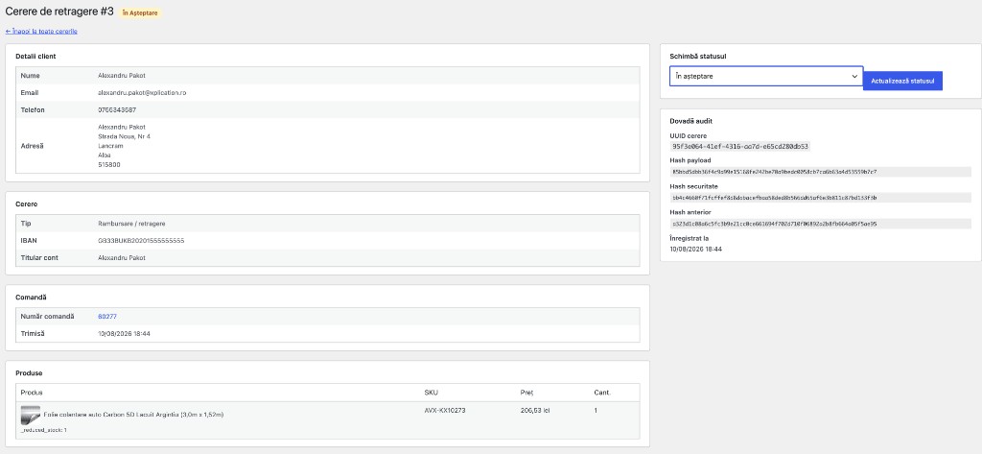The height and width of the screenshot is (454, 982).
Task: Click the 'Înapoi la toate cererile' link
Action: point(41,31)
